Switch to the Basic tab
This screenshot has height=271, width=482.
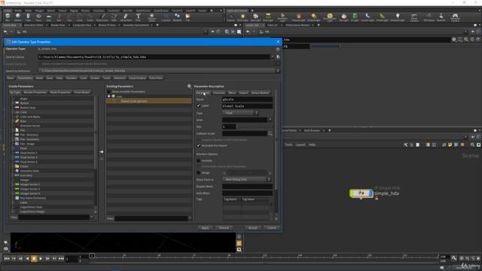click(11, 78)
